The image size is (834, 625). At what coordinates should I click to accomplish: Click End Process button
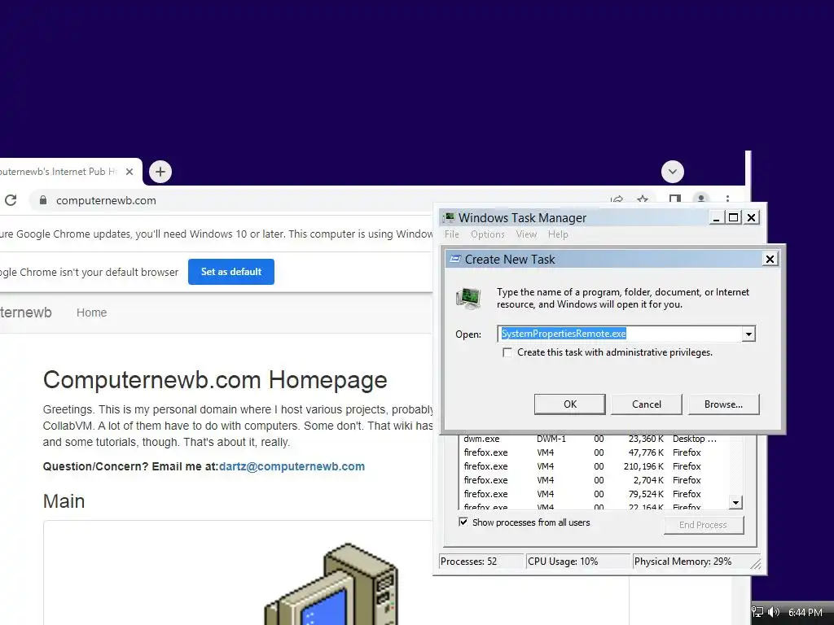pyautogui.click(x=703, y=525)
